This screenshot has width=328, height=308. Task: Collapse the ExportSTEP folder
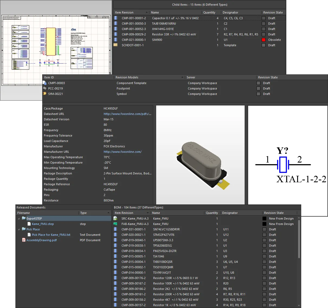pyautogui.click(x=18, y=218)
